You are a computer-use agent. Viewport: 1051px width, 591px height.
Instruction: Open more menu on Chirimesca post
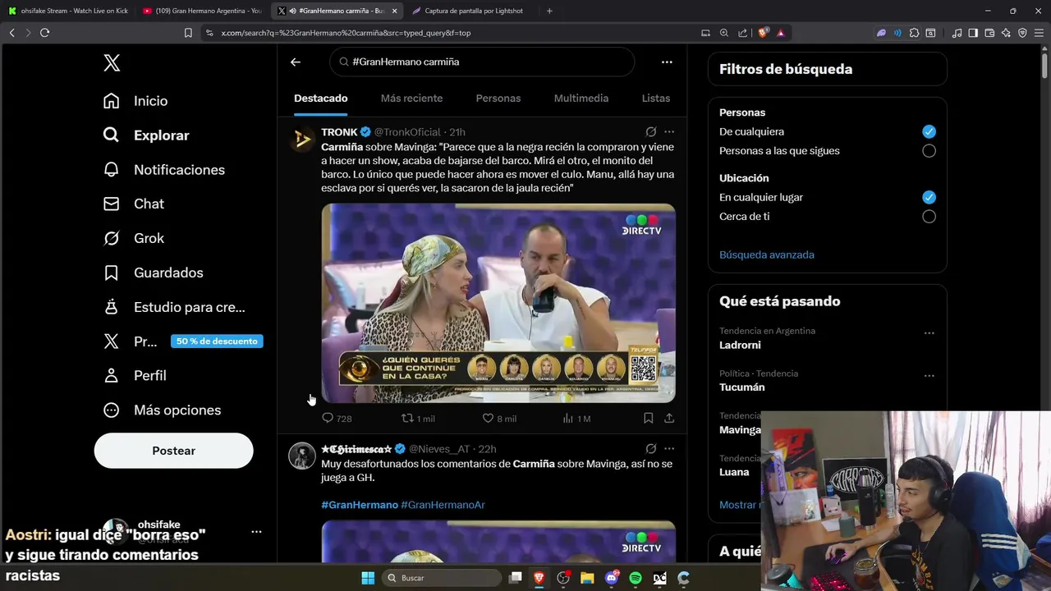coord(669,449)
